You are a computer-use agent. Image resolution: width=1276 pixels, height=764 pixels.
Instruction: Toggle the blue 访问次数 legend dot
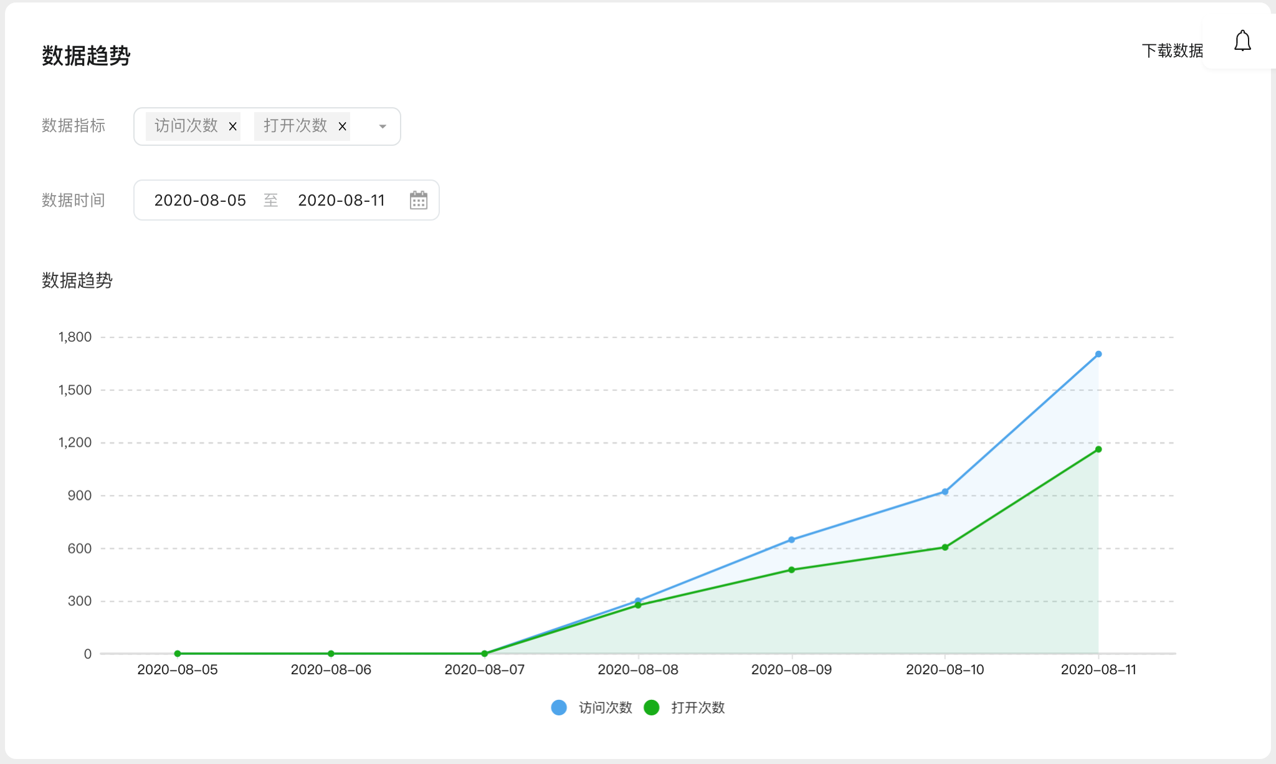coord(559,707)
